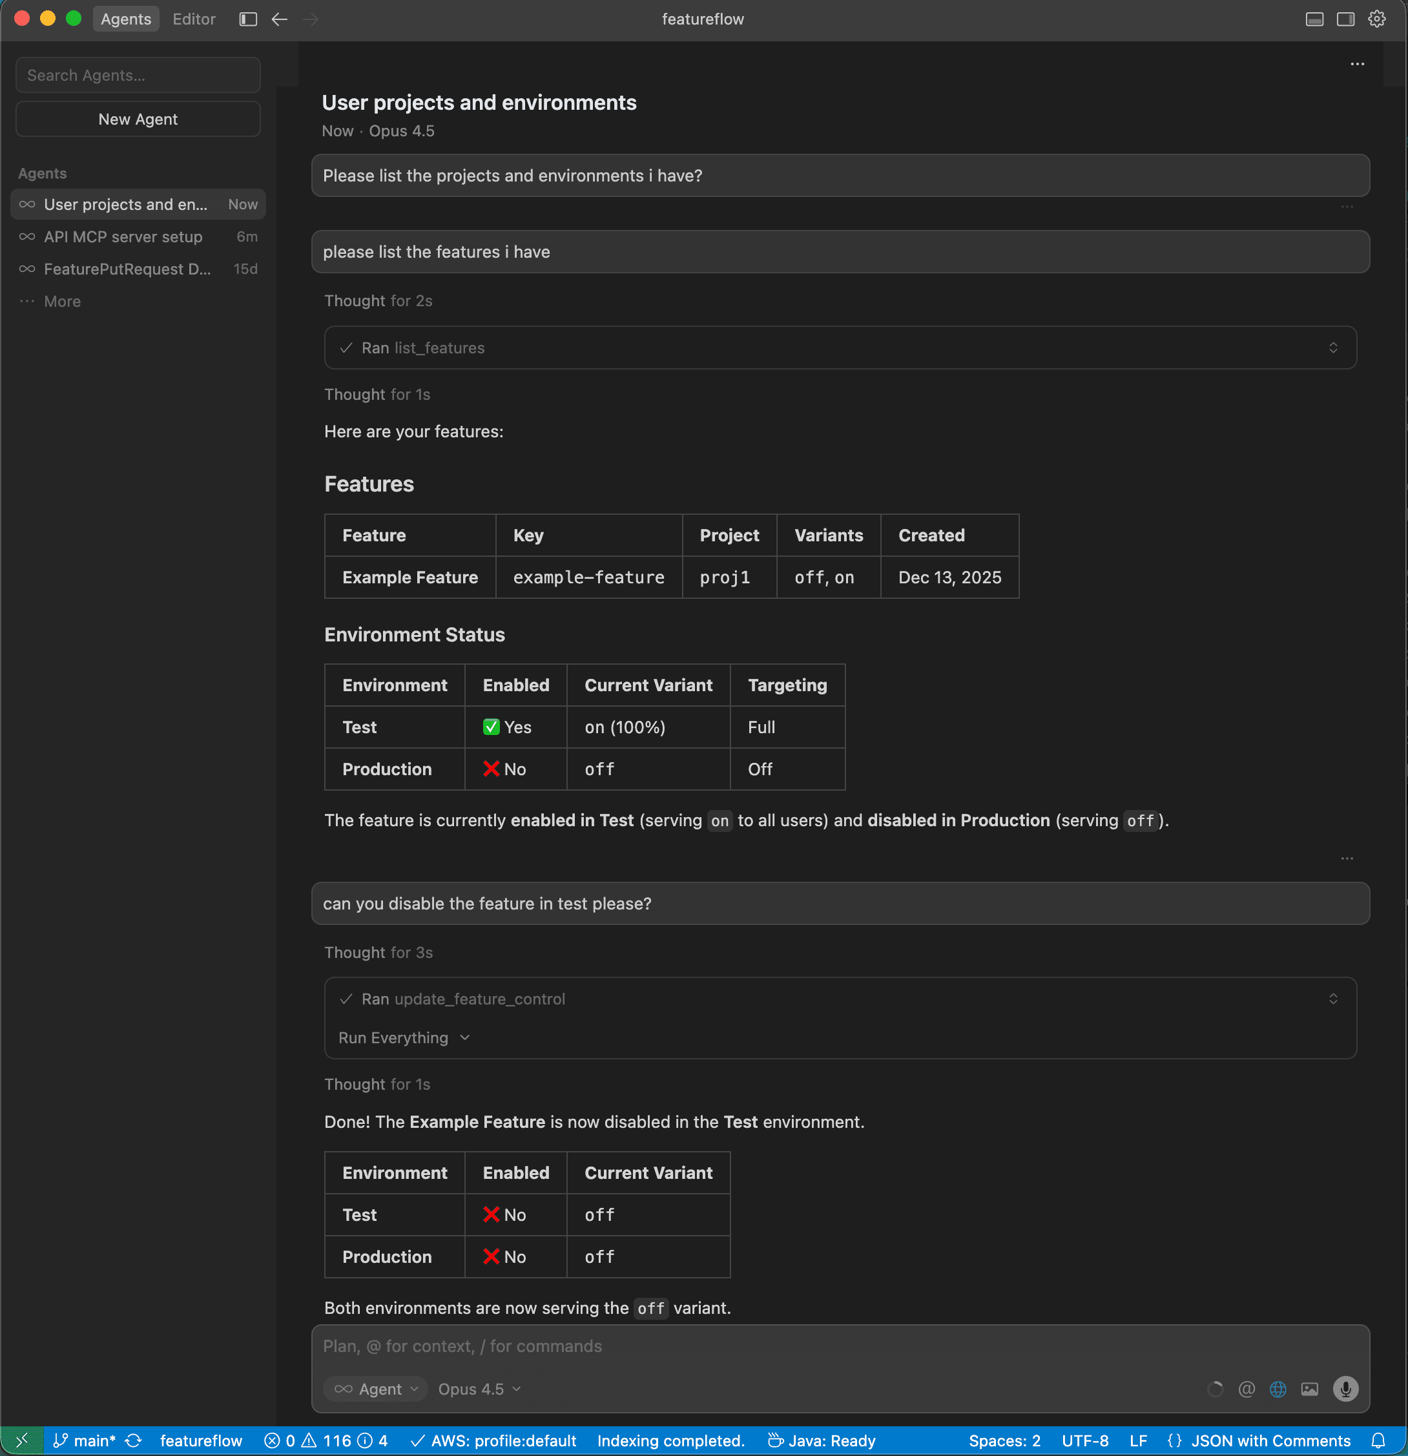The height and width of the screenshot is (1456, 1408).
Task: Open the API MCP server setup conversation
Action: tap(123, 236)
